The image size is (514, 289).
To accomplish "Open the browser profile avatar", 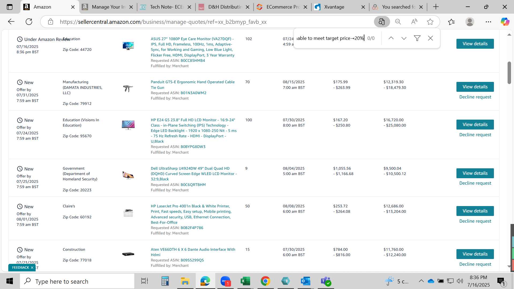I will pyautogui.click(x=470, y=22).
